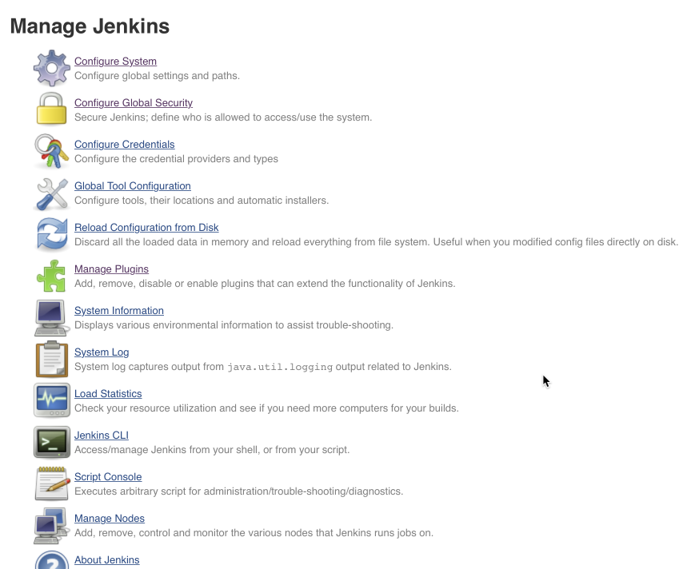Click the keys icon for Configure Credentials
Screen dimensions: 695x569
(x=51, y=151)
